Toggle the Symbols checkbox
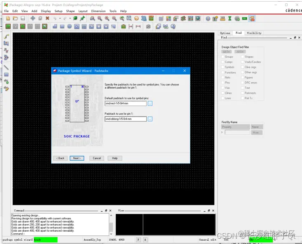This screenshot has height=244, width=302. (222, 67)
